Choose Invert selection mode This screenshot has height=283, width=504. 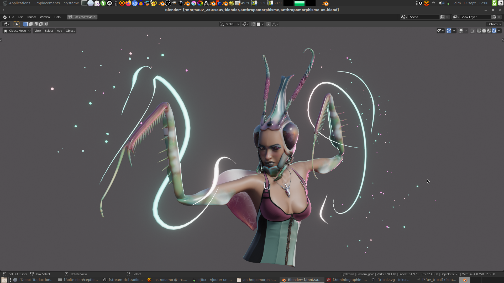click(x=41, y=24)
